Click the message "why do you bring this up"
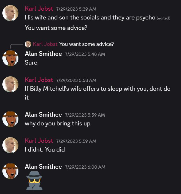 pos(57,123)
